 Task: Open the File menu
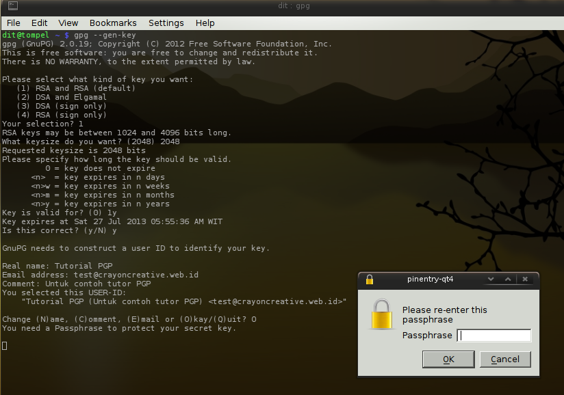tap(13, 23)
